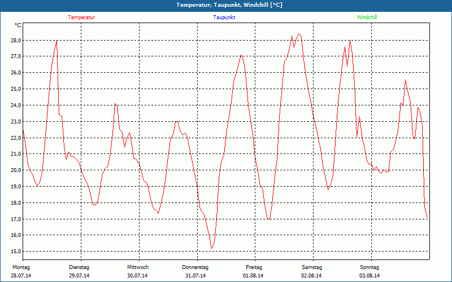
Task: Click the '21,0' y-axis value
Action: [x=16, y=154]
